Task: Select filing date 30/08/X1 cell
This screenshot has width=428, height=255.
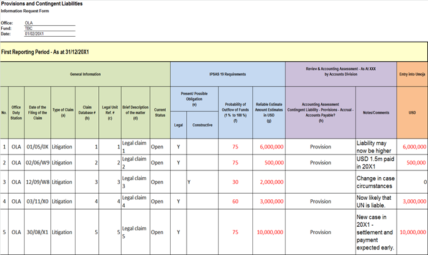Action: click(38, 232)
